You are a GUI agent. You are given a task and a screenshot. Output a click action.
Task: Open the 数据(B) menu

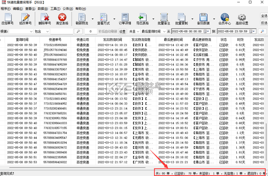click(43, 9)
